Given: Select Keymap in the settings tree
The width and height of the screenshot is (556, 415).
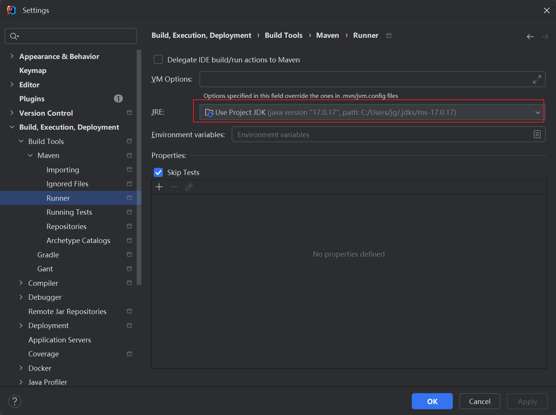Looking at the screenshot, I should pyautogui.click(x=33, y=70).
